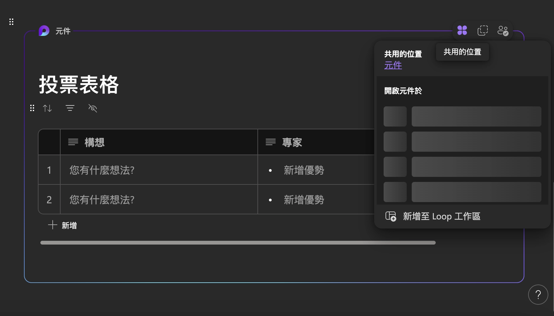Open the people access icon
This screenshot has width=554, height=316.
[x=503, y=31]
